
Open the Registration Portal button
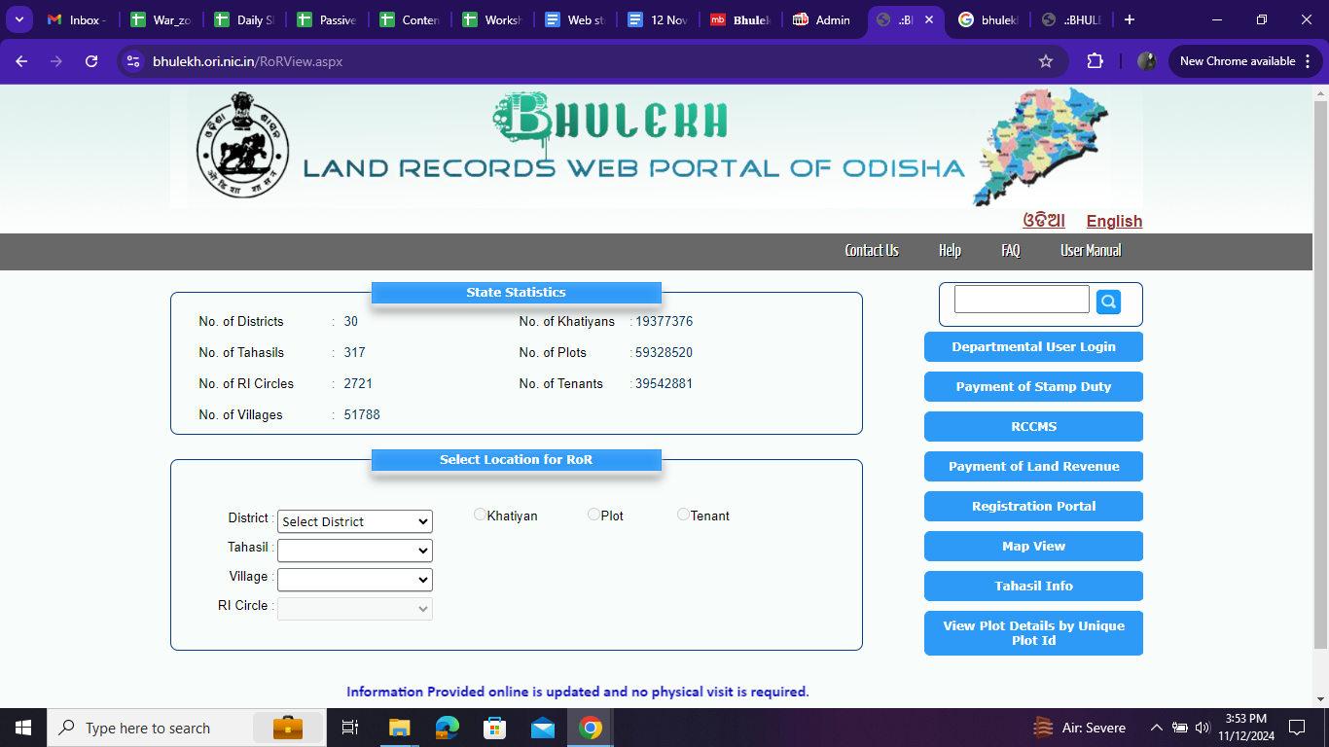pyautogui.click(x=1033, y=507)
